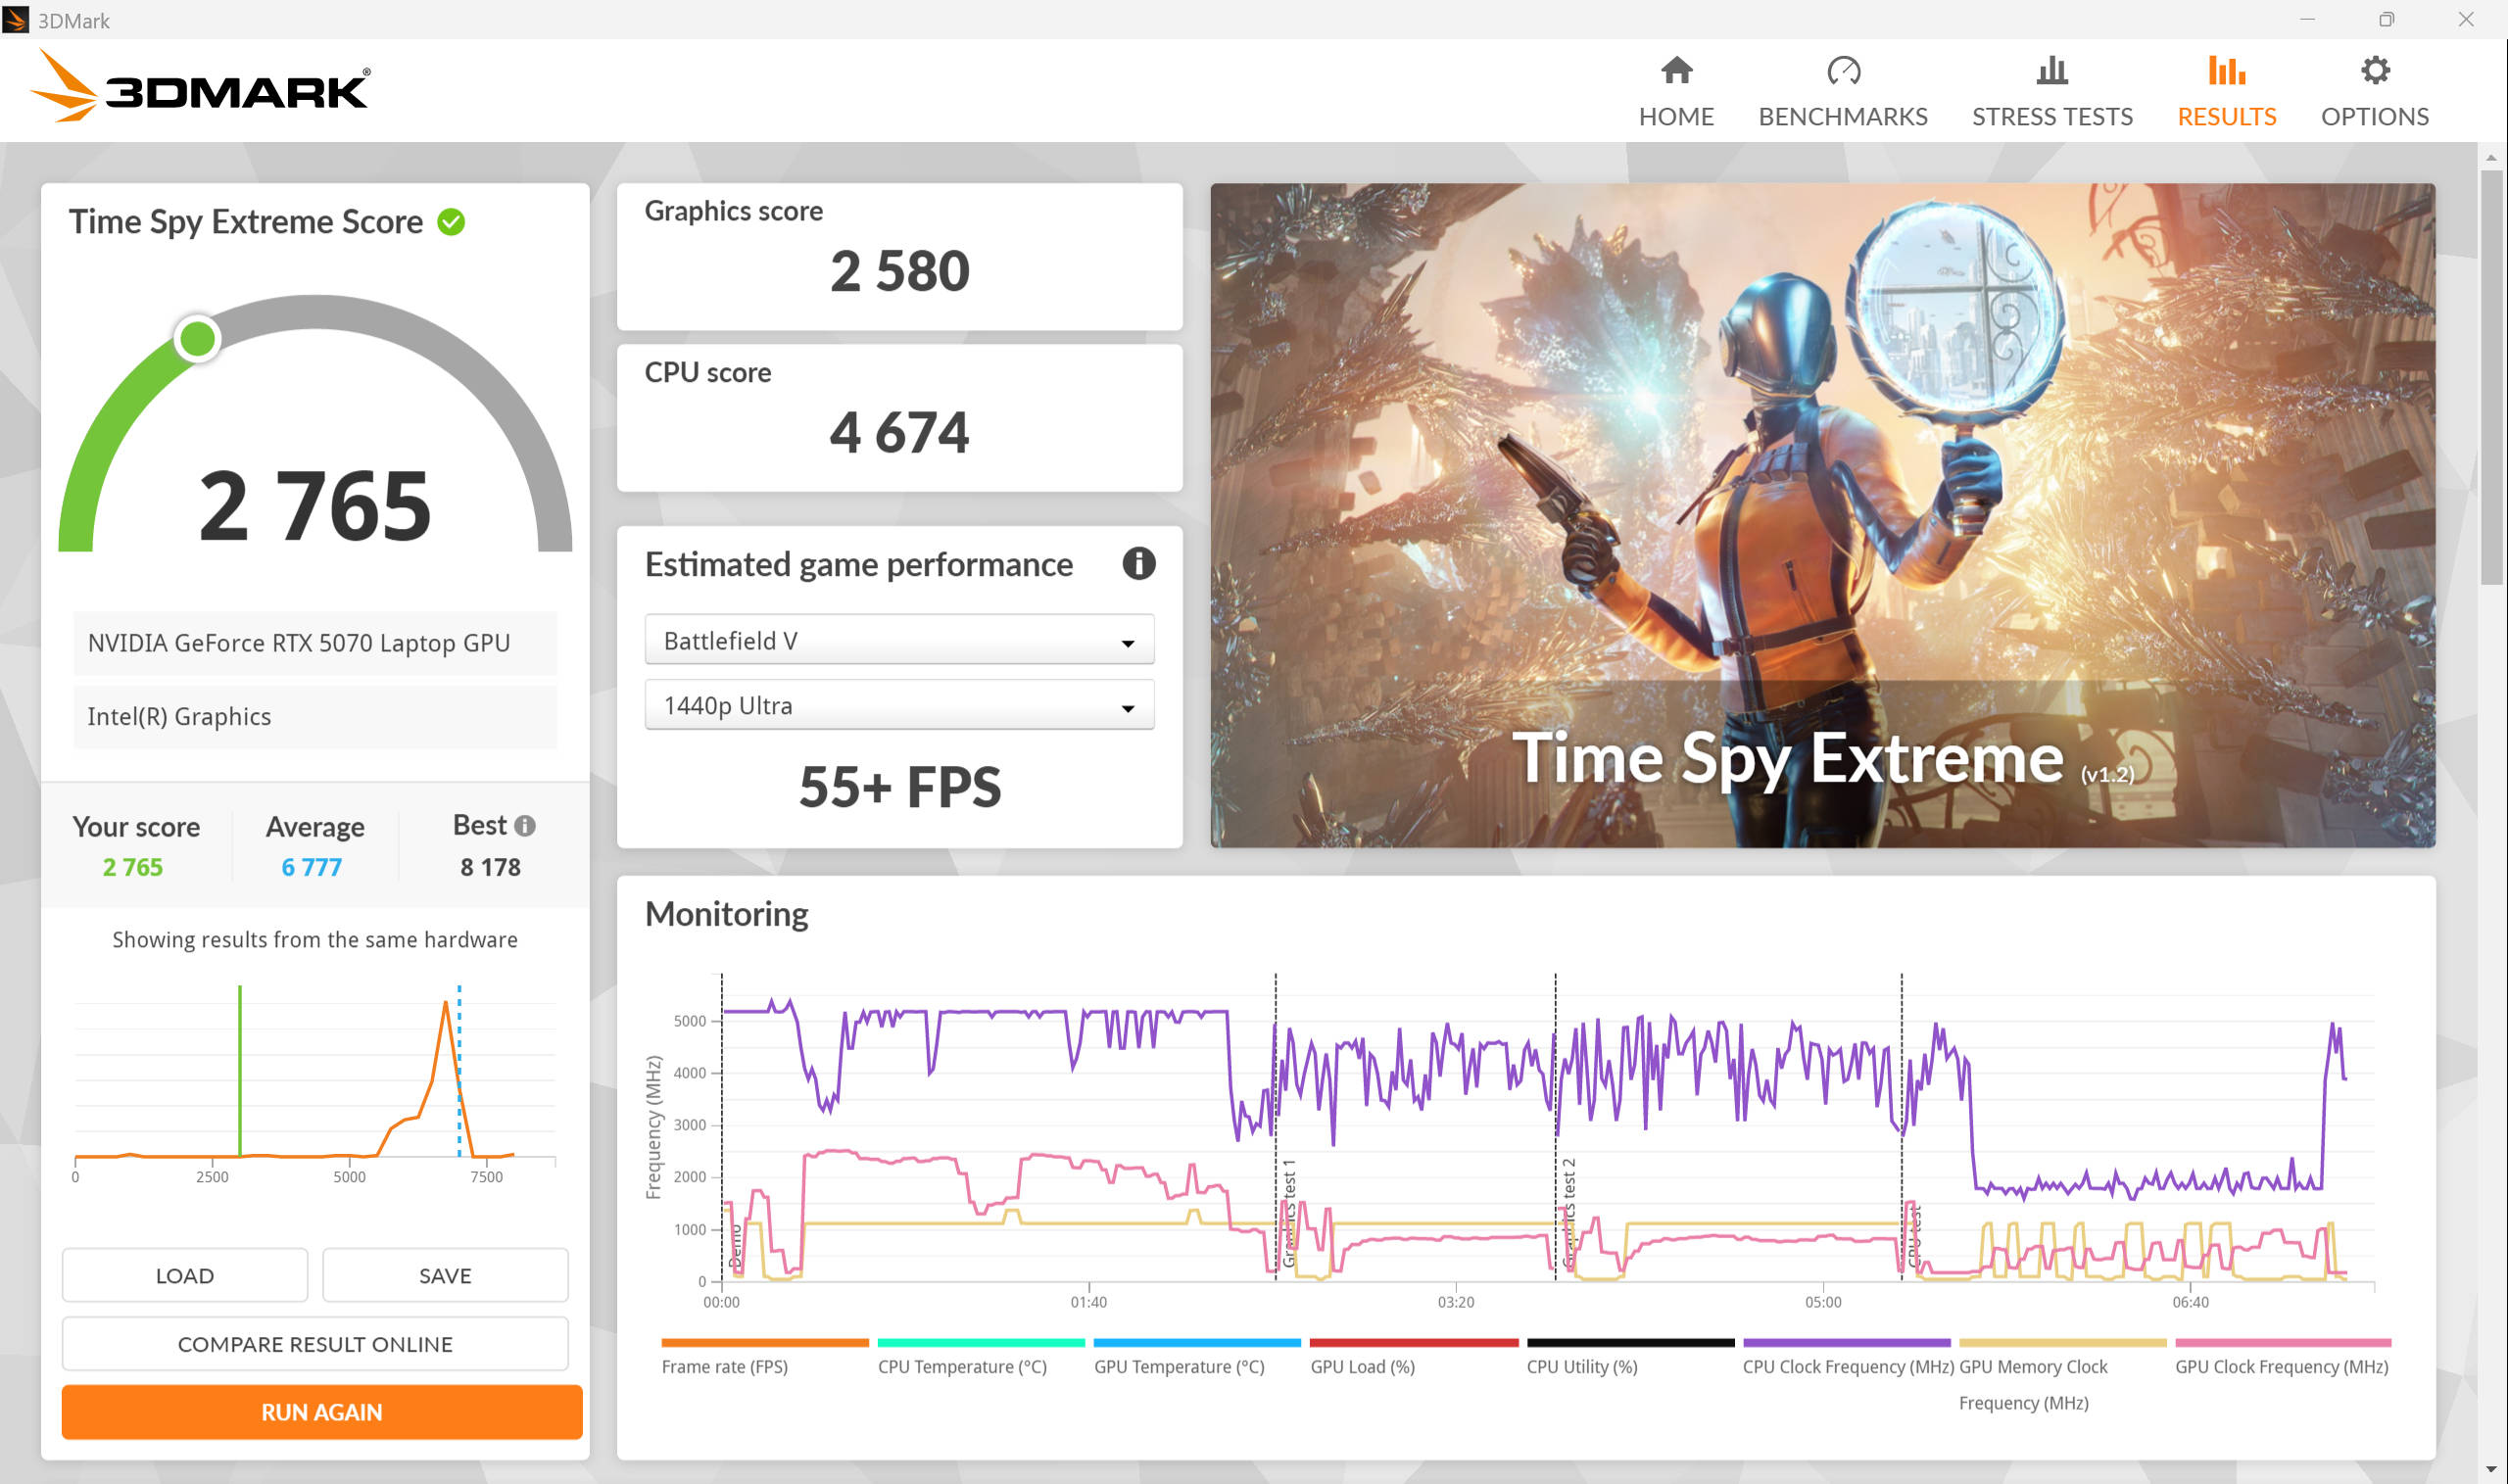Click the scrollbar down arrow
Screen dimensions: 2508x1484
(2491, 1469)
